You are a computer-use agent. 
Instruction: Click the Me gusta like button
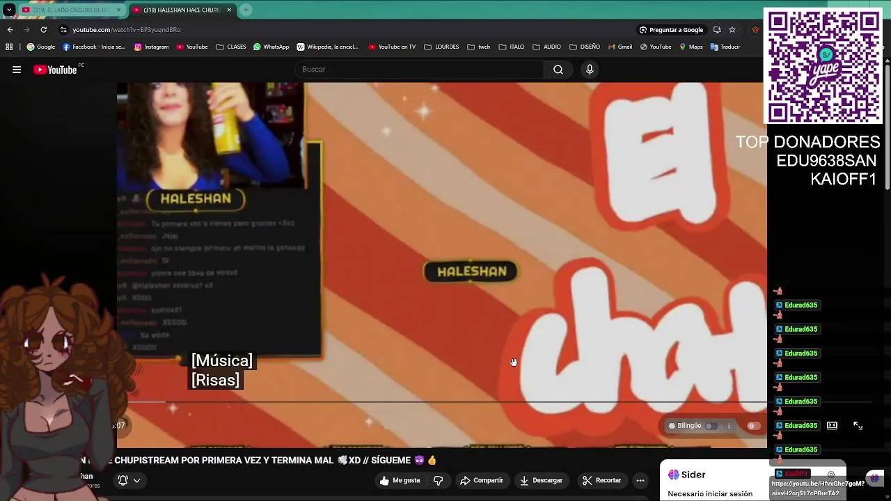pyautogui.click(x=400, y=480)
